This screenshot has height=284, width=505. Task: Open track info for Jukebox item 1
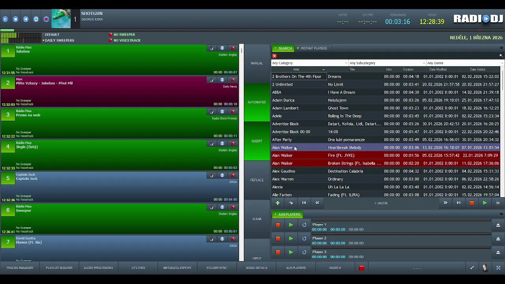point(222,48)
